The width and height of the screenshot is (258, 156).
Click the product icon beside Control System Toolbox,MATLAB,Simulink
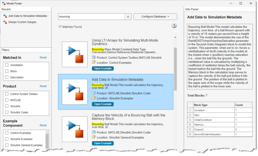click(94, 57)
